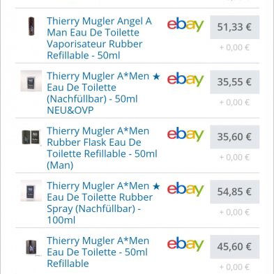274x274 pixels.
Task: Open the Angel A Man Vaporisateur Rubber product thumbnail
Action: pyautogui.click(x=31, y=26)
